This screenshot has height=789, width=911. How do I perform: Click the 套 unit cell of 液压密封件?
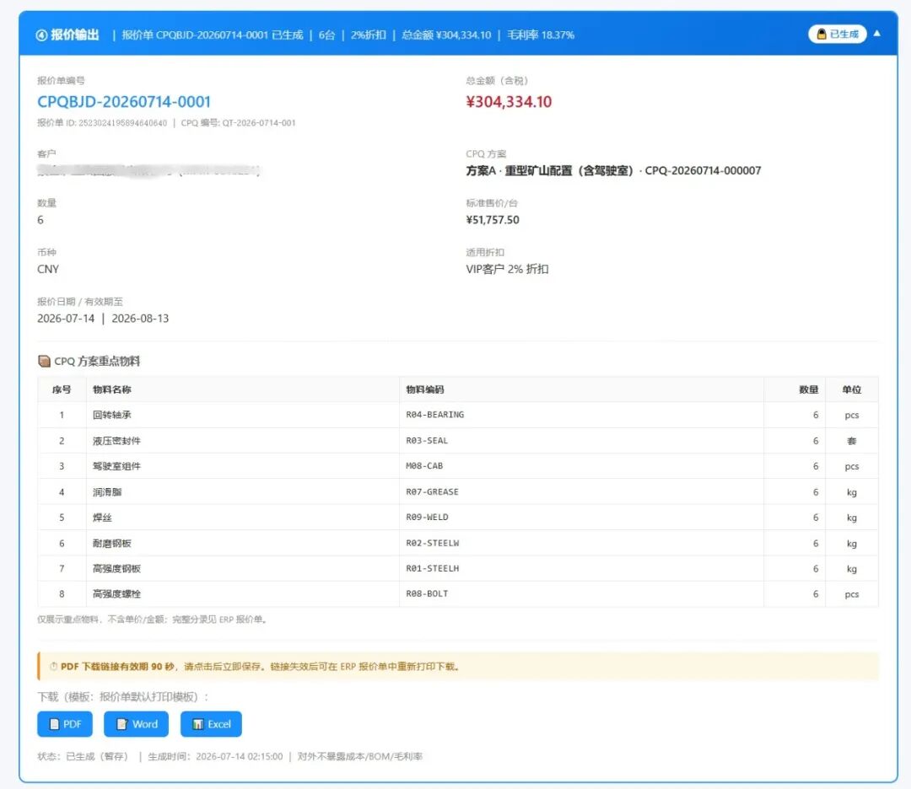pyautogui.click(x=852, y=441)
